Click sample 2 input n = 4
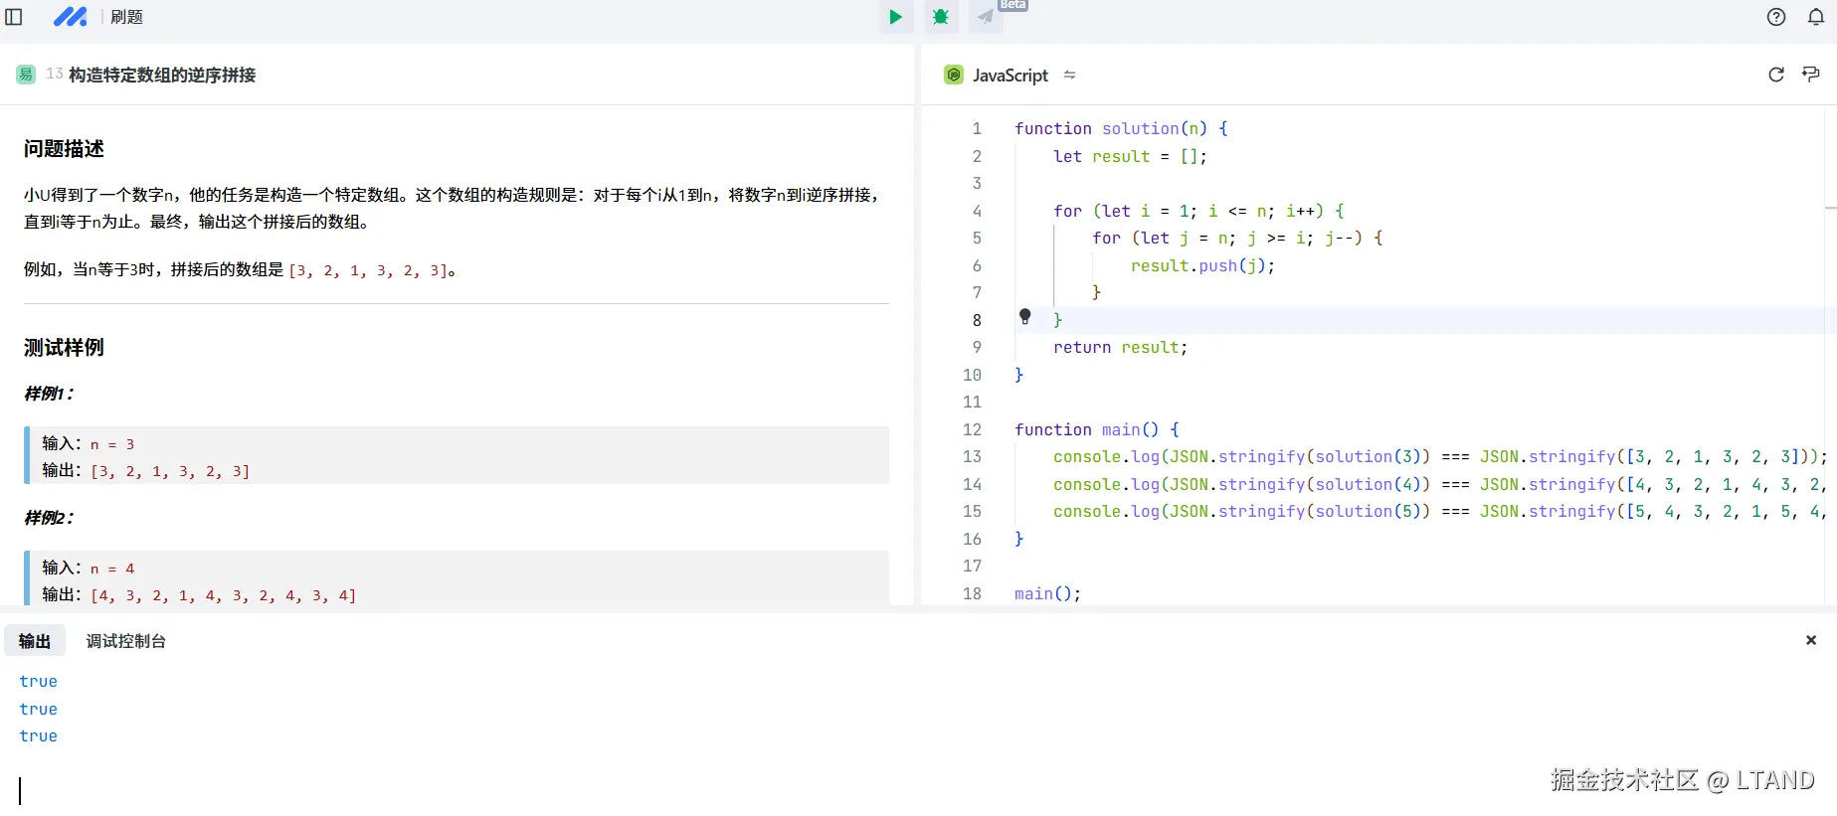Screen dimensions: 1837x816 [x=112, y=569]
